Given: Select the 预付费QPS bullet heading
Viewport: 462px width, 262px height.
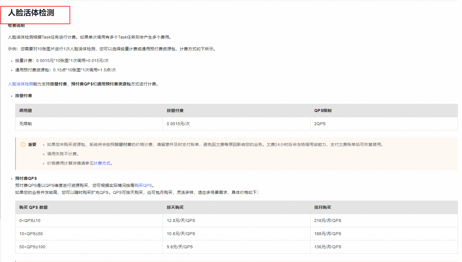Looking at the screenshot, I should tap(26, 178).
